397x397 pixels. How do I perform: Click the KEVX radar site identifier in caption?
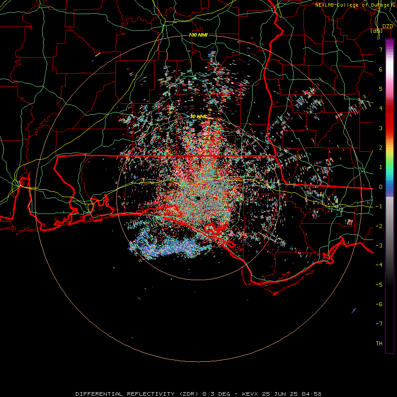(250, 394)
